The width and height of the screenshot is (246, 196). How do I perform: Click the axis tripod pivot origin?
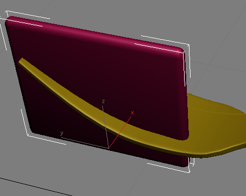[x=109, y=148]
